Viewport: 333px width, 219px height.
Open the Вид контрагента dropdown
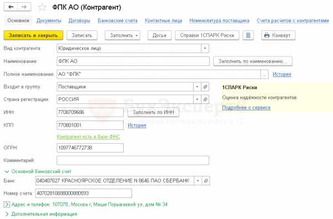point(205,48)
